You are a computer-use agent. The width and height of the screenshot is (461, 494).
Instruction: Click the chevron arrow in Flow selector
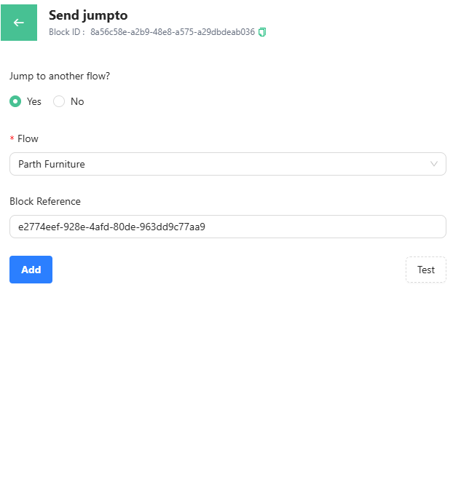point(434,164)
